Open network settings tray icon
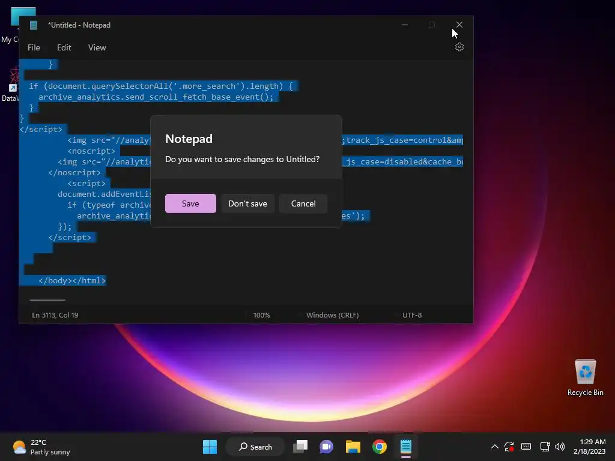 (x=545, y=447)
